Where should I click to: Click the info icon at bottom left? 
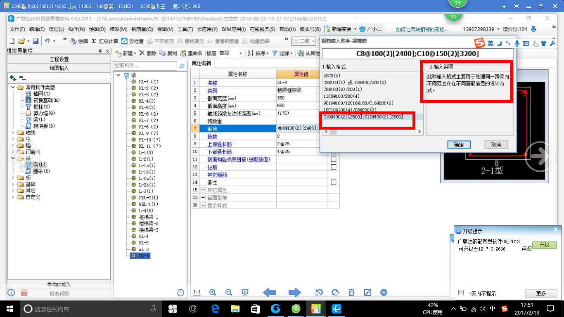click(12, 293)
